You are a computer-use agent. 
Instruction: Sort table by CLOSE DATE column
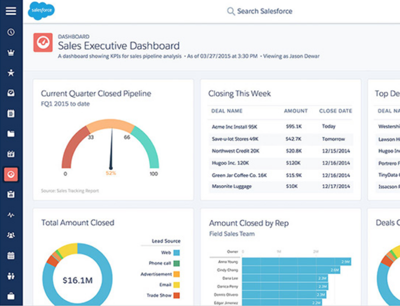tap(336, 111)
